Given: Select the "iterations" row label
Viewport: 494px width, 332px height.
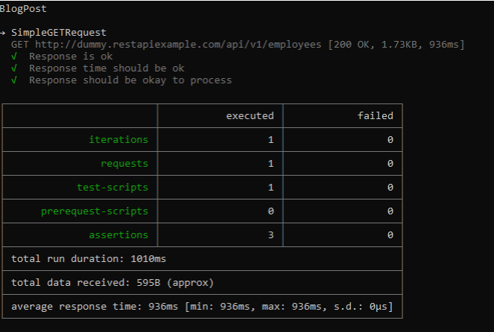Looking at the screenshot, I should coord(118,140).
